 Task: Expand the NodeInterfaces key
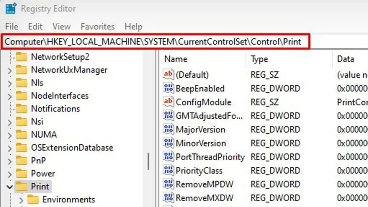coord(9,96)
